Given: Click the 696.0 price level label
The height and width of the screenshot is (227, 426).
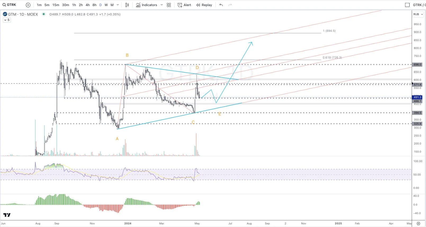Looking at the screenshot, I should tap(417, 64).
